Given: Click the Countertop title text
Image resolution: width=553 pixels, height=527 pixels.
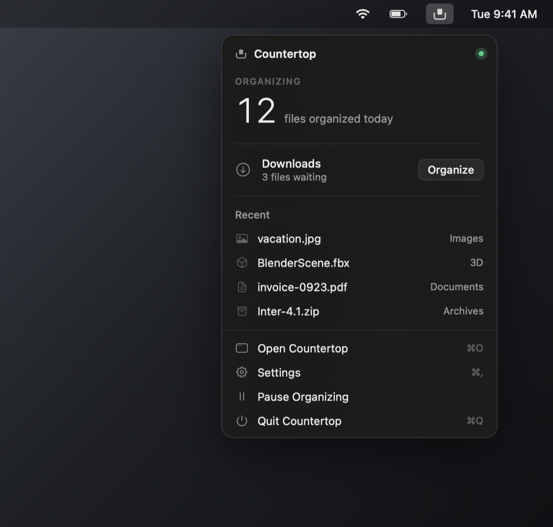Looking at the screenshot, I should tap(285, 54).
